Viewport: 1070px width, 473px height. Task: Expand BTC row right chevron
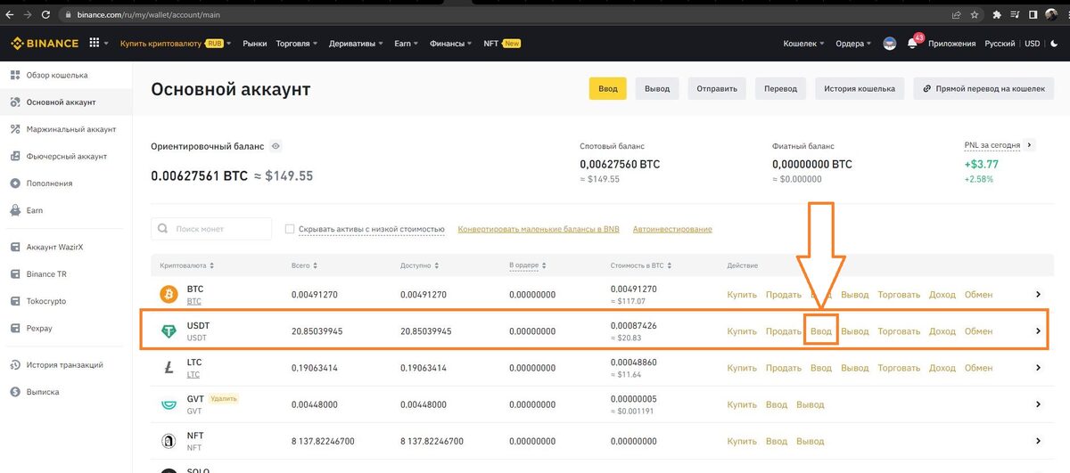point(1038,294)
